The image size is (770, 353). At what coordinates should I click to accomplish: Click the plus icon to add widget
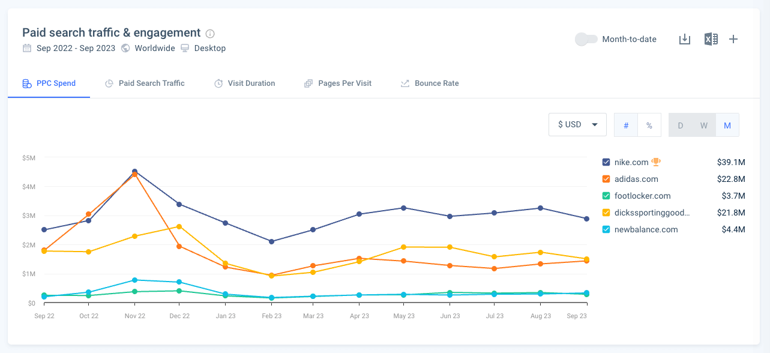[x=733, y=39]
